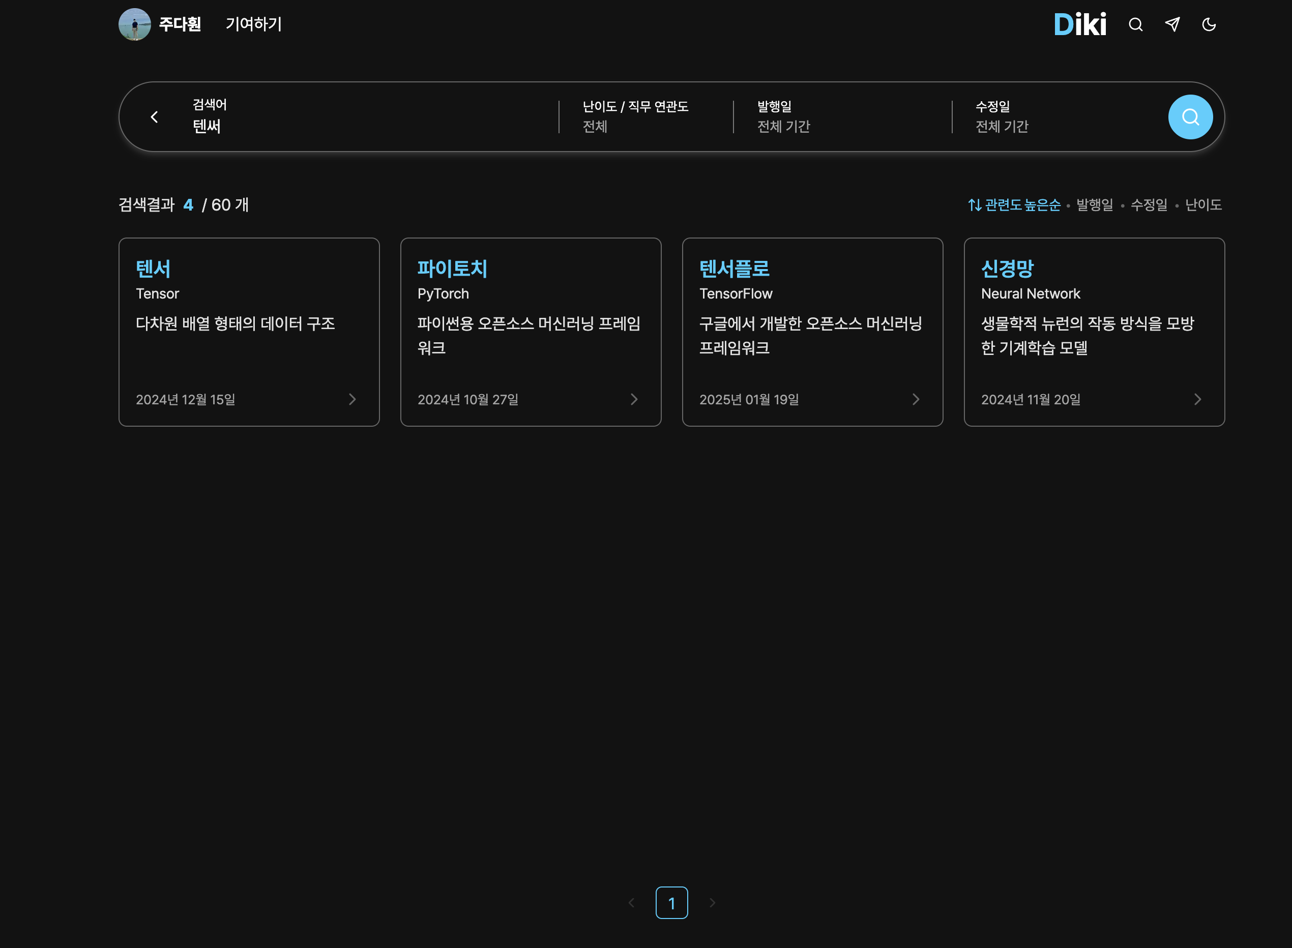
Task: Open search with the magnifier icon in navbar
Action: (x=1135, y=25)
